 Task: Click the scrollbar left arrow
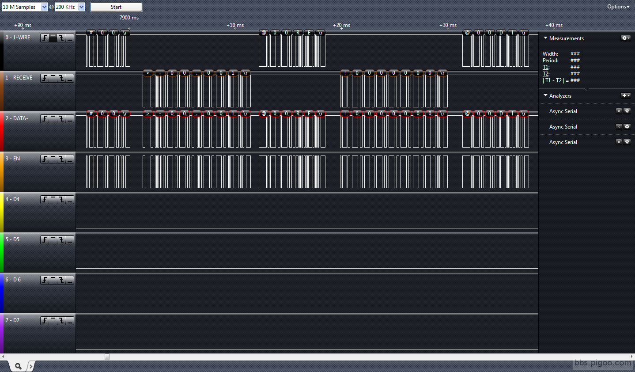pos(3,357)
